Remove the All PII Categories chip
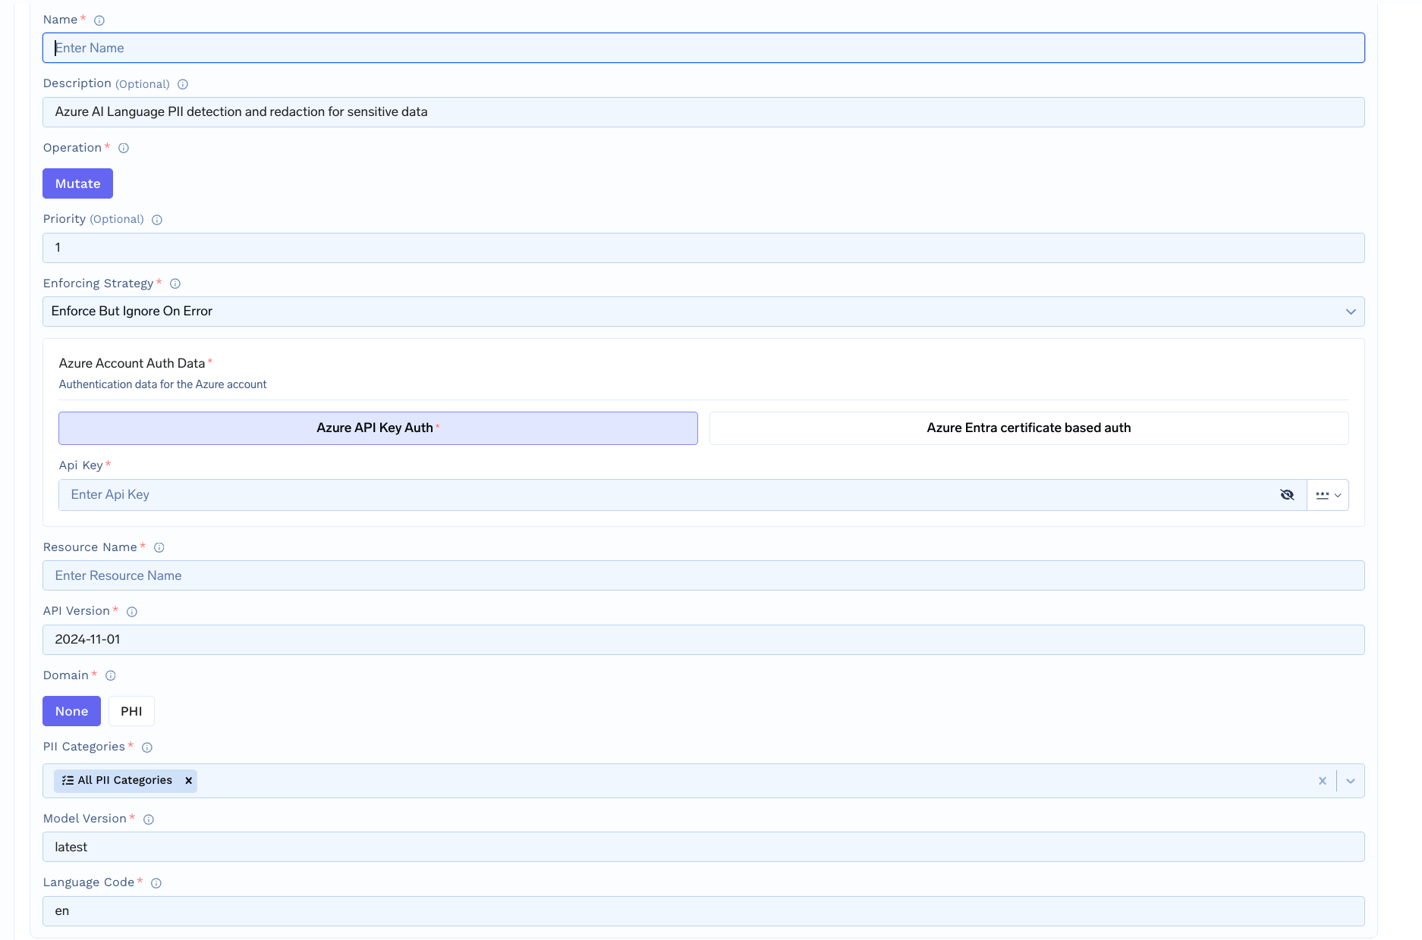The image size is (1422, 940). click(188, 780)
